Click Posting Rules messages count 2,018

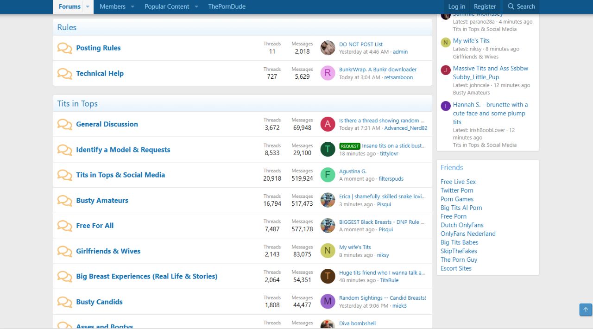(302, 51)
